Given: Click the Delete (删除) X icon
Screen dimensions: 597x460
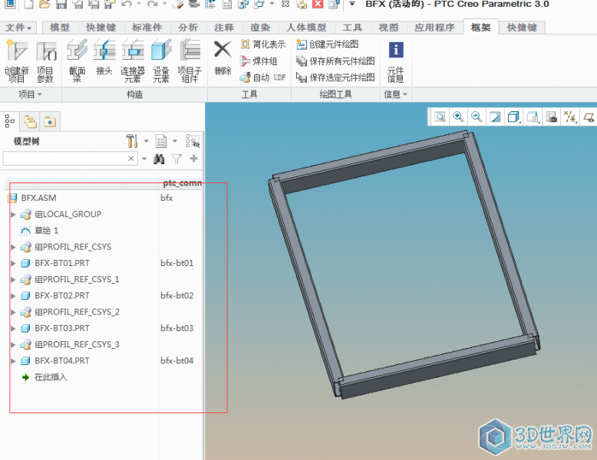Looking at the screenshot, I should click(x=223, y=57).
